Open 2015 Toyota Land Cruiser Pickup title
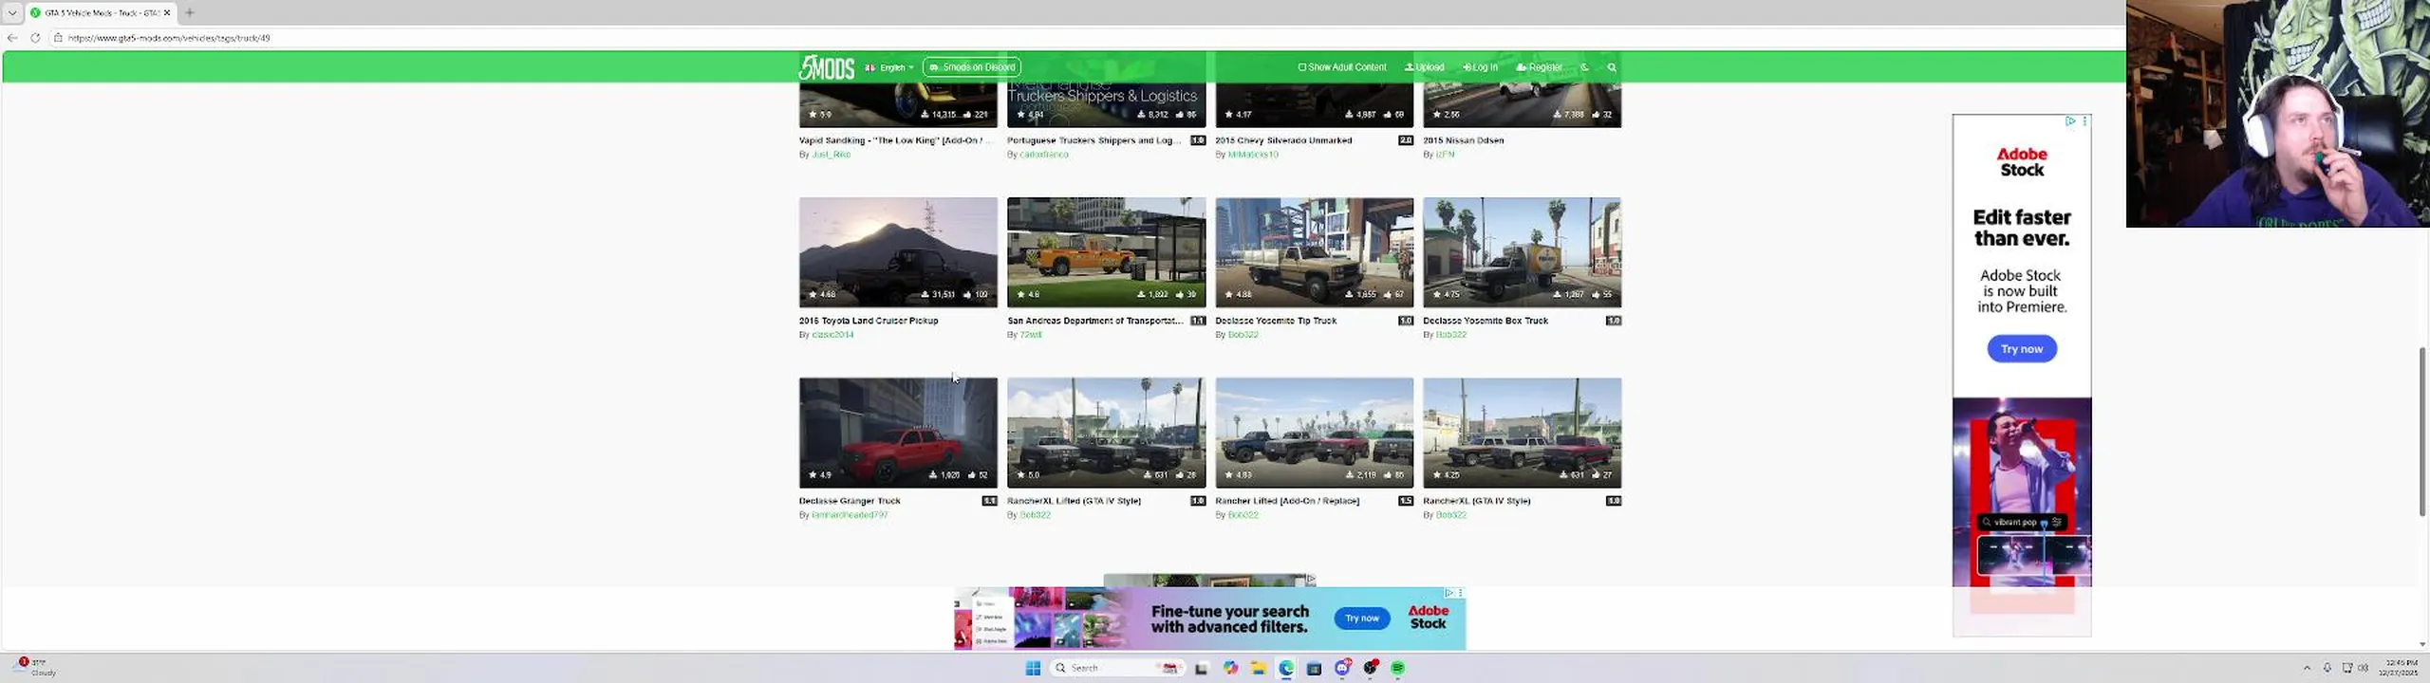Image resolution: width=2430 pixels, height=683 pixels. tap(869, 321)
